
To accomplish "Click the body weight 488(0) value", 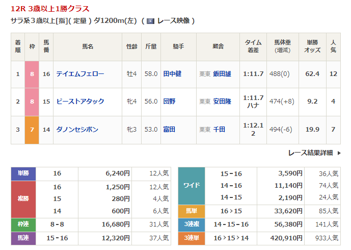I will tap(279, 74).
